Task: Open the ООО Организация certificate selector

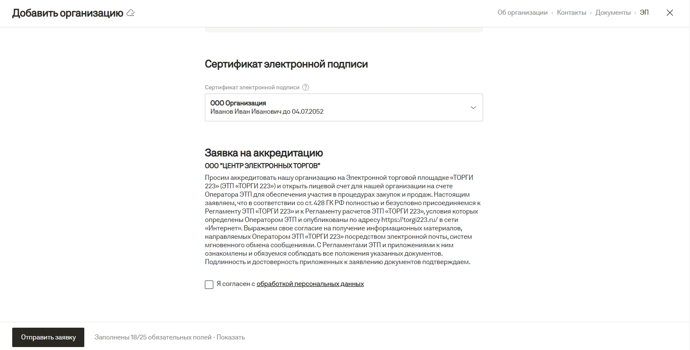Action: coord(337,107)
